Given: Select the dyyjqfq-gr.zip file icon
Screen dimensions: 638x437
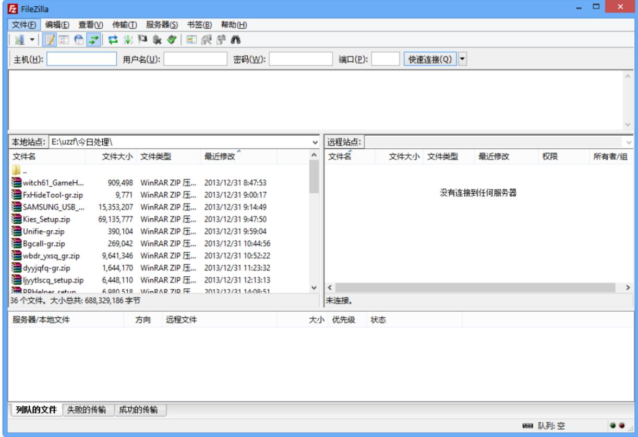Looking at the screenshot, I should (x=16, y=267).
